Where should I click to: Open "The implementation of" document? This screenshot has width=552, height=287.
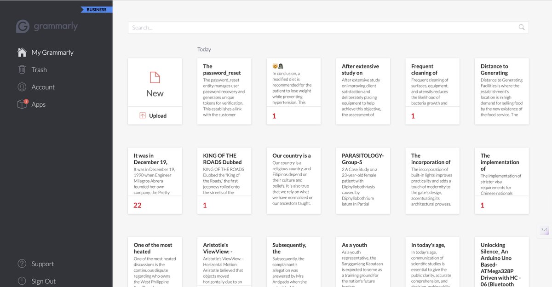(502, 181)
